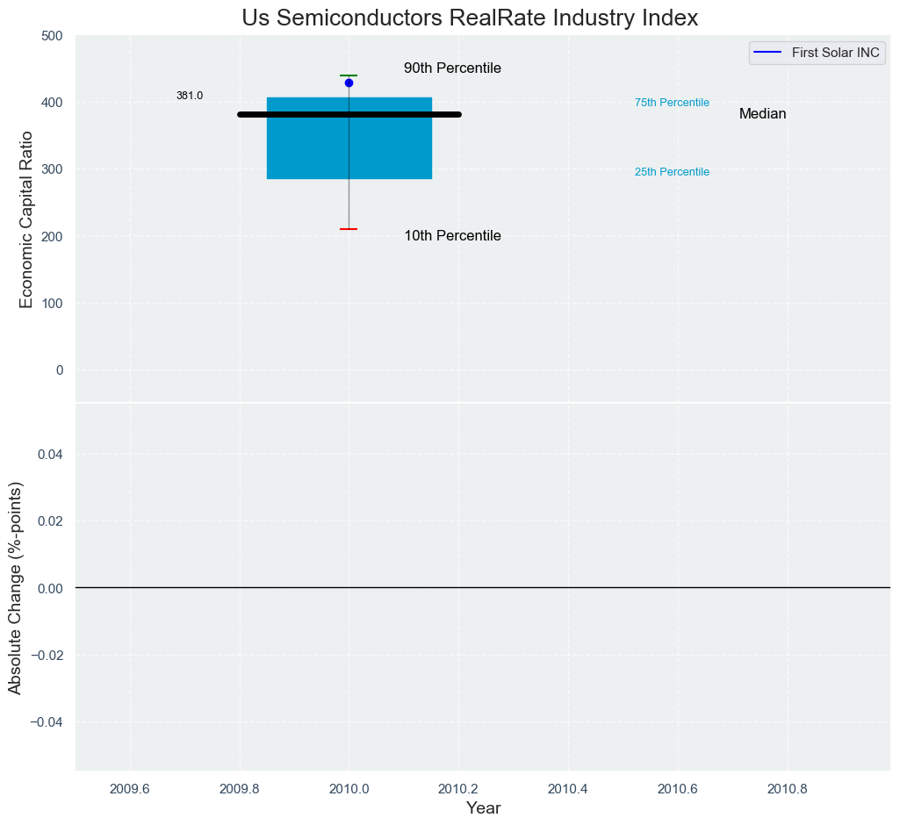Screen dimensions: 900x825
Task: Click the green 90th percentile whisker cap
Action: point(349,75)
